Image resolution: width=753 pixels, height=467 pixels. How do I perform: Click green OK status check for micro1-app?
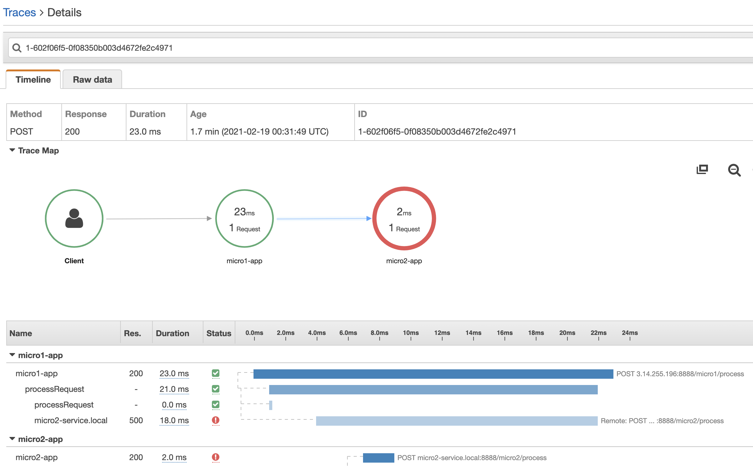216,373
